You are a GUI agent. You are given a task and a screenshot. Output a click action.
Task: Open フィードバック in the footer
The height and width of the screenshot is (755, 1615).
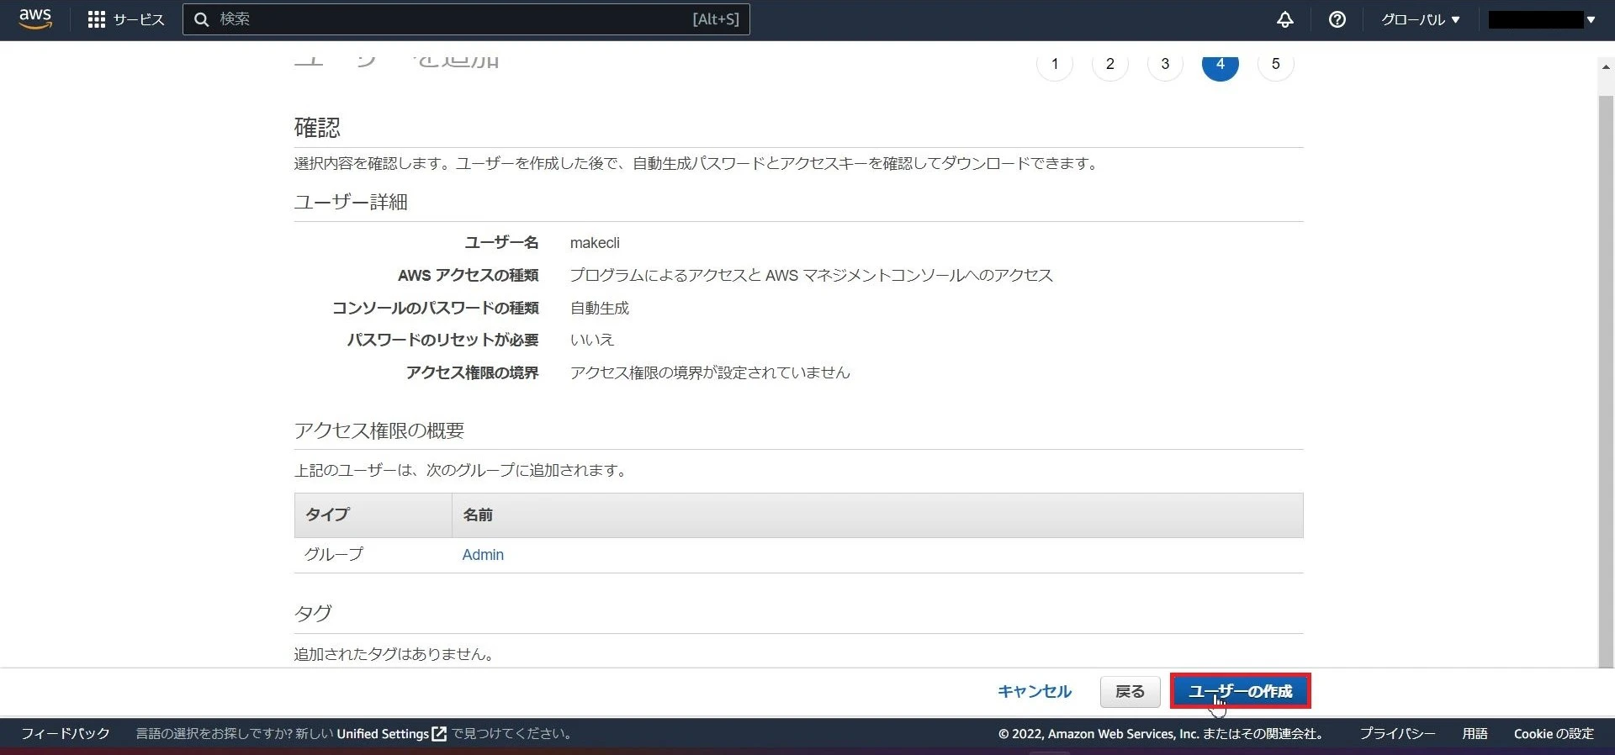(x=66, y=733)
